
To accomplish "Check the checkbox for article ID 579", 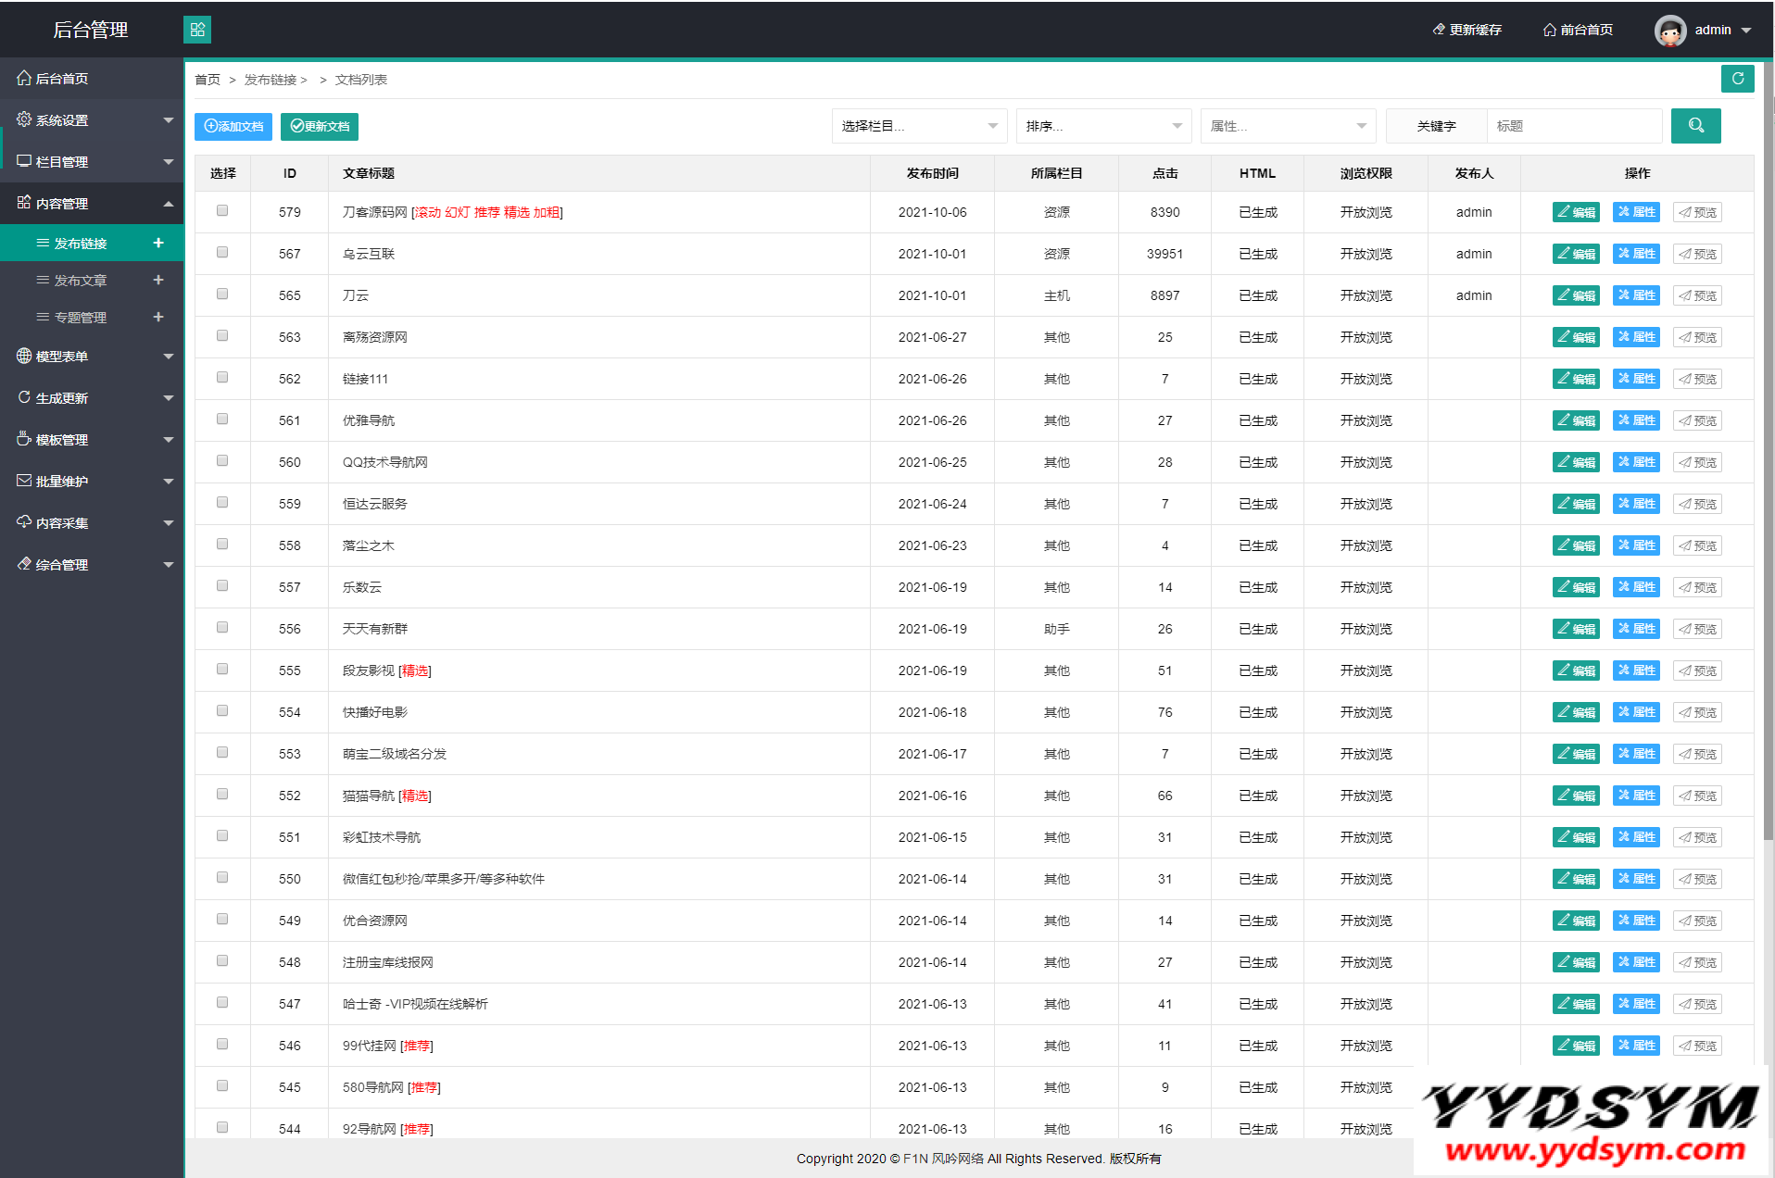I will click(x=222, y=211).
